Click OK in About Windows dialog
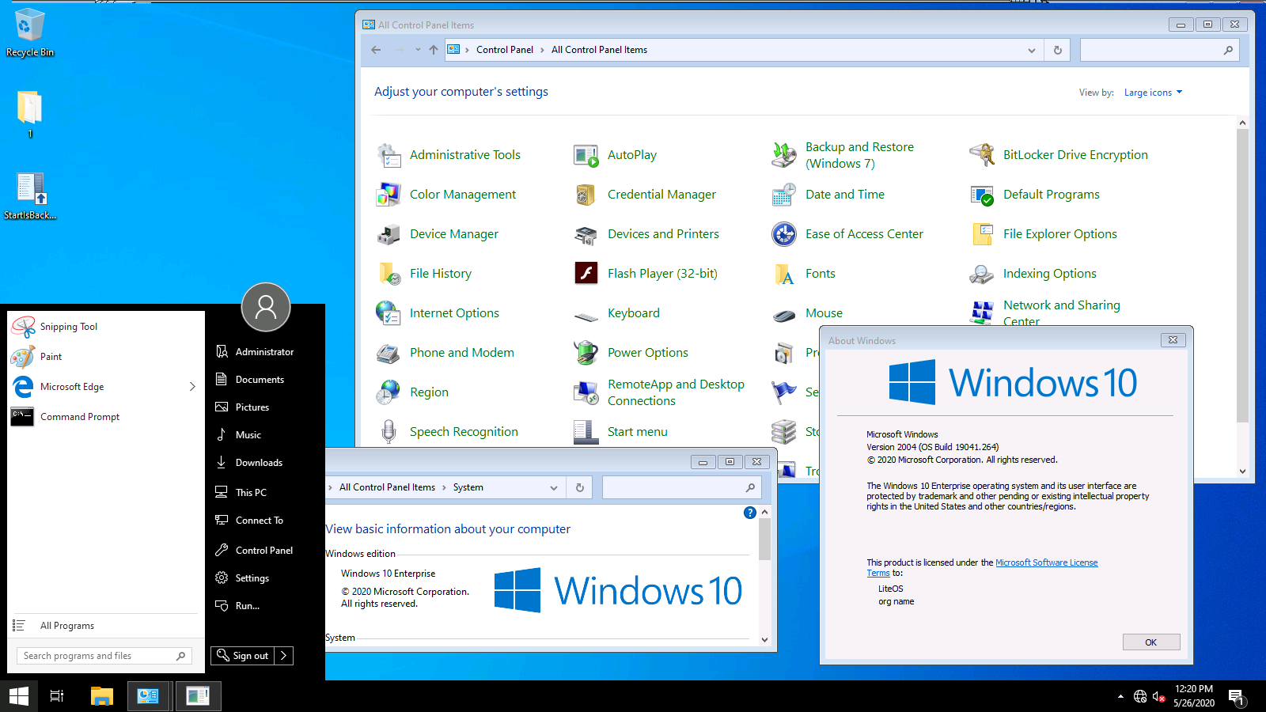 tap(1151, 642)
